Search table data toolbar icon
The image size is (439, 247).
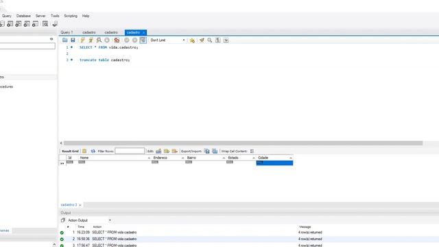pyautogui.click(x=45, y=24)
